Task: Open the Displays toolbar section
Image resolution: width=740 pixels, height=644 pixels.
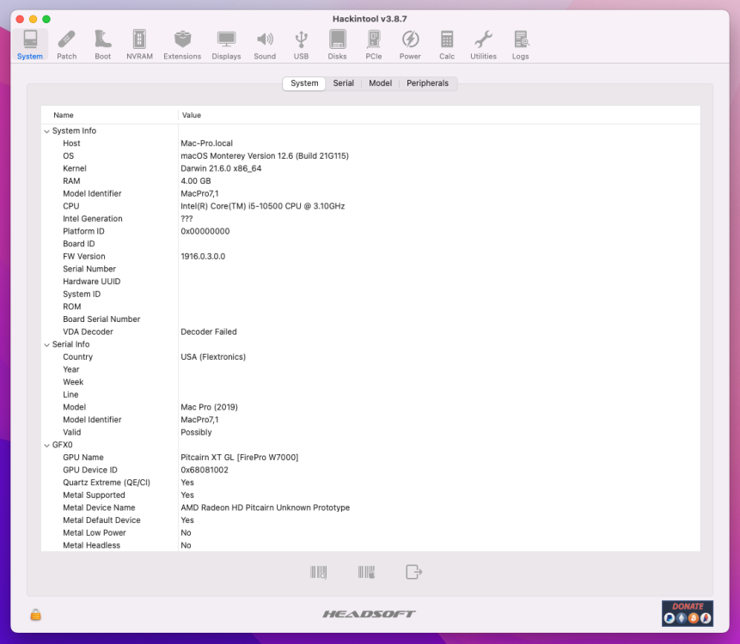Action: (226, 46)
